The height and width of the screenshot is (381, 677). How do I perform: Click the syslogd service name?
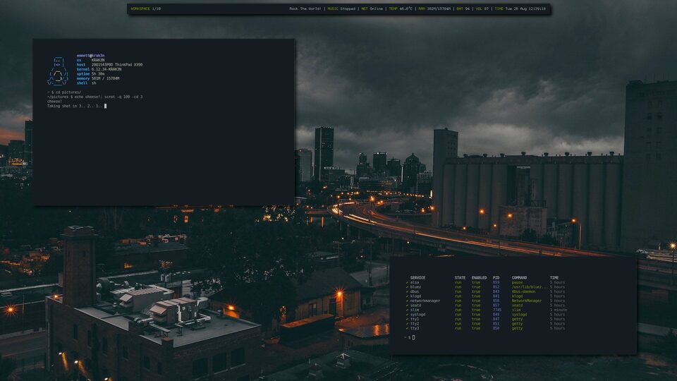click(x=418, y=315)
